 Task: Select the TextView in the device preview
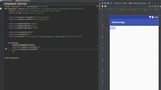tap(112, 28)
